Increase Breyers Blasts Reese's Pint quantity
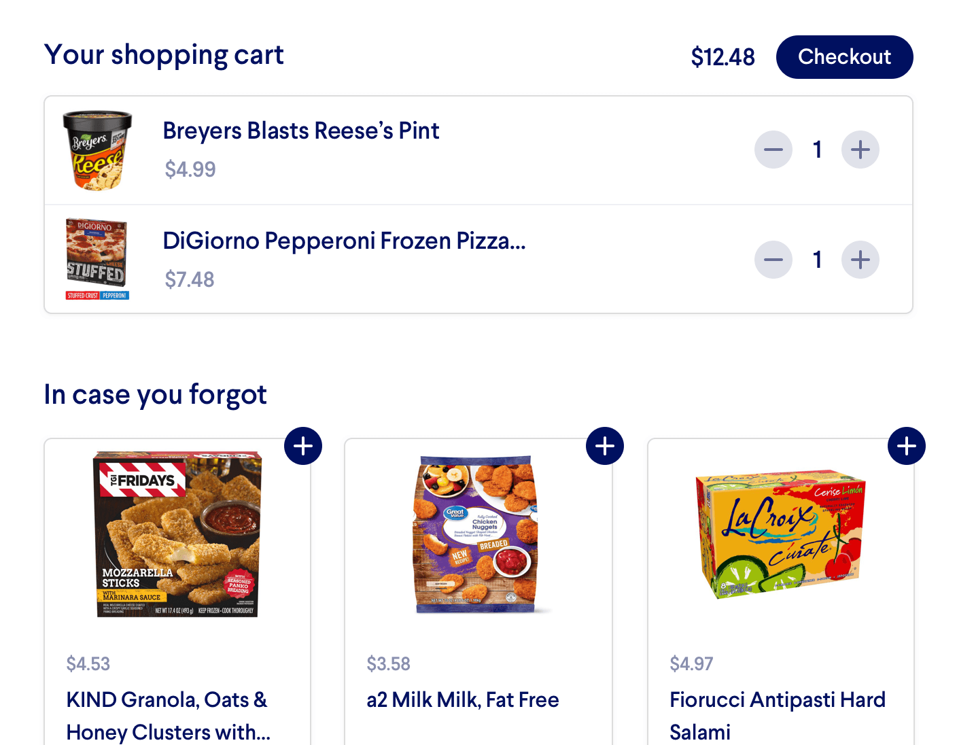This screenshot has width=957, height=745. click(860, 150)
